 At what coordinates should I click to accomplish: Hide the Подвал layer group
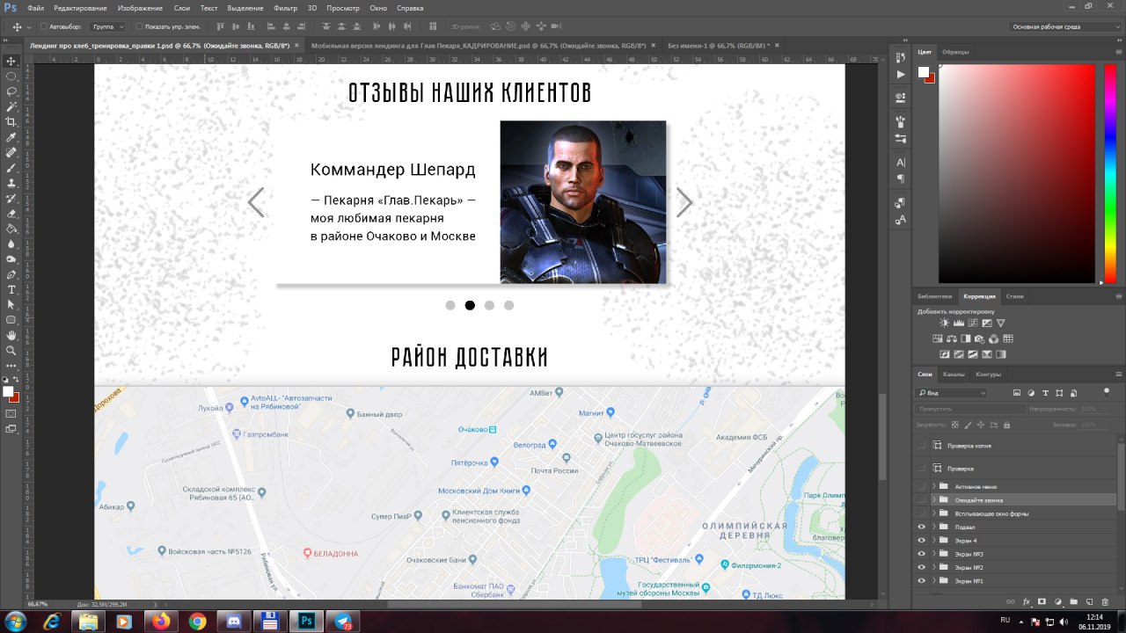click(921, 527)
